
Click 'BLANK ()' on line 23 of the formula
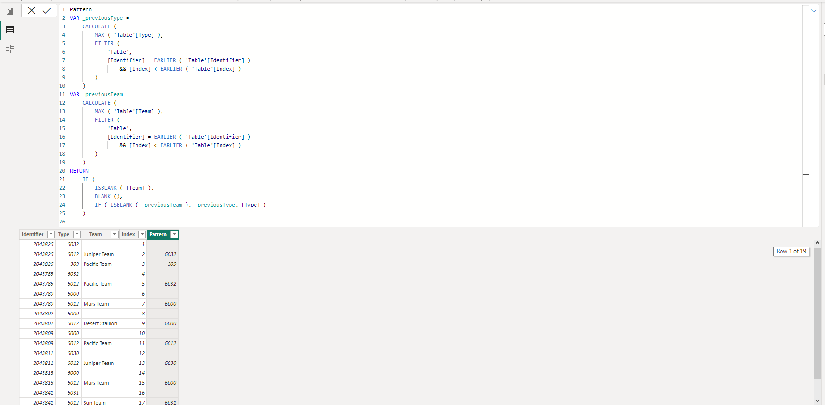pyautogui.click(x=108, y=196)
